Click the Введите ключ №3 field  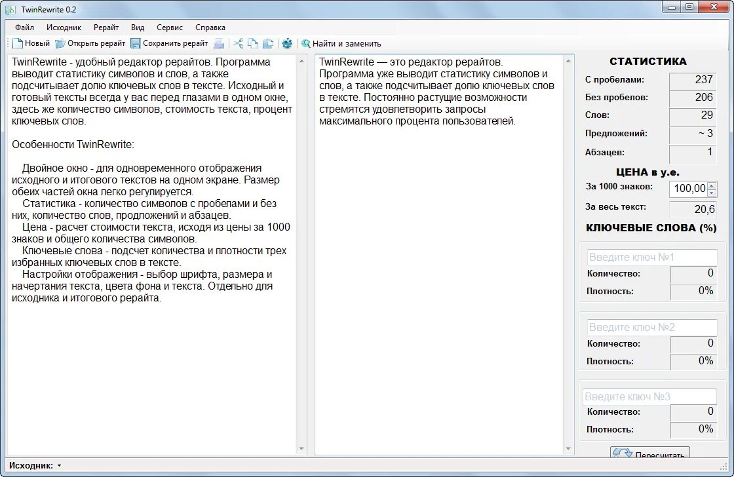coord(649,396)
